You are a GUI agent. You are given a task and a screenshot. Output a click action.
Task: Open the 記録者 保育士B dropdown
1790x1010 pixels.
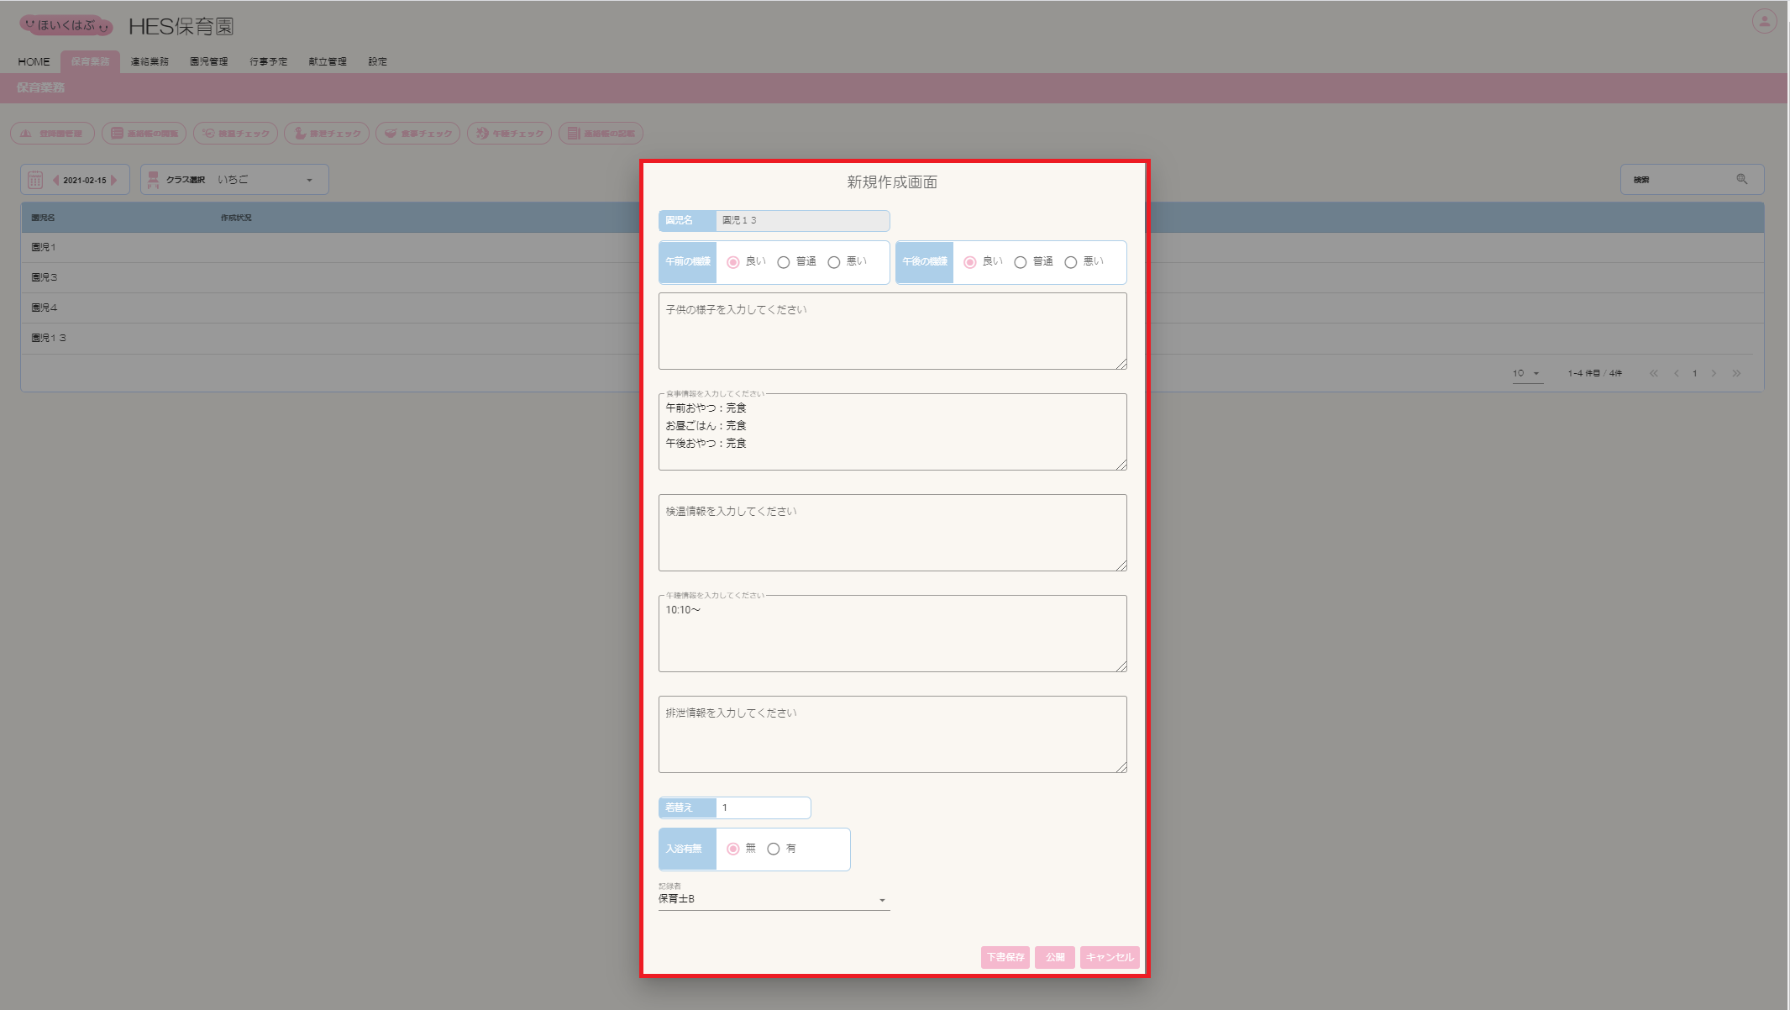pyautogui.click(x=774, y=899)
